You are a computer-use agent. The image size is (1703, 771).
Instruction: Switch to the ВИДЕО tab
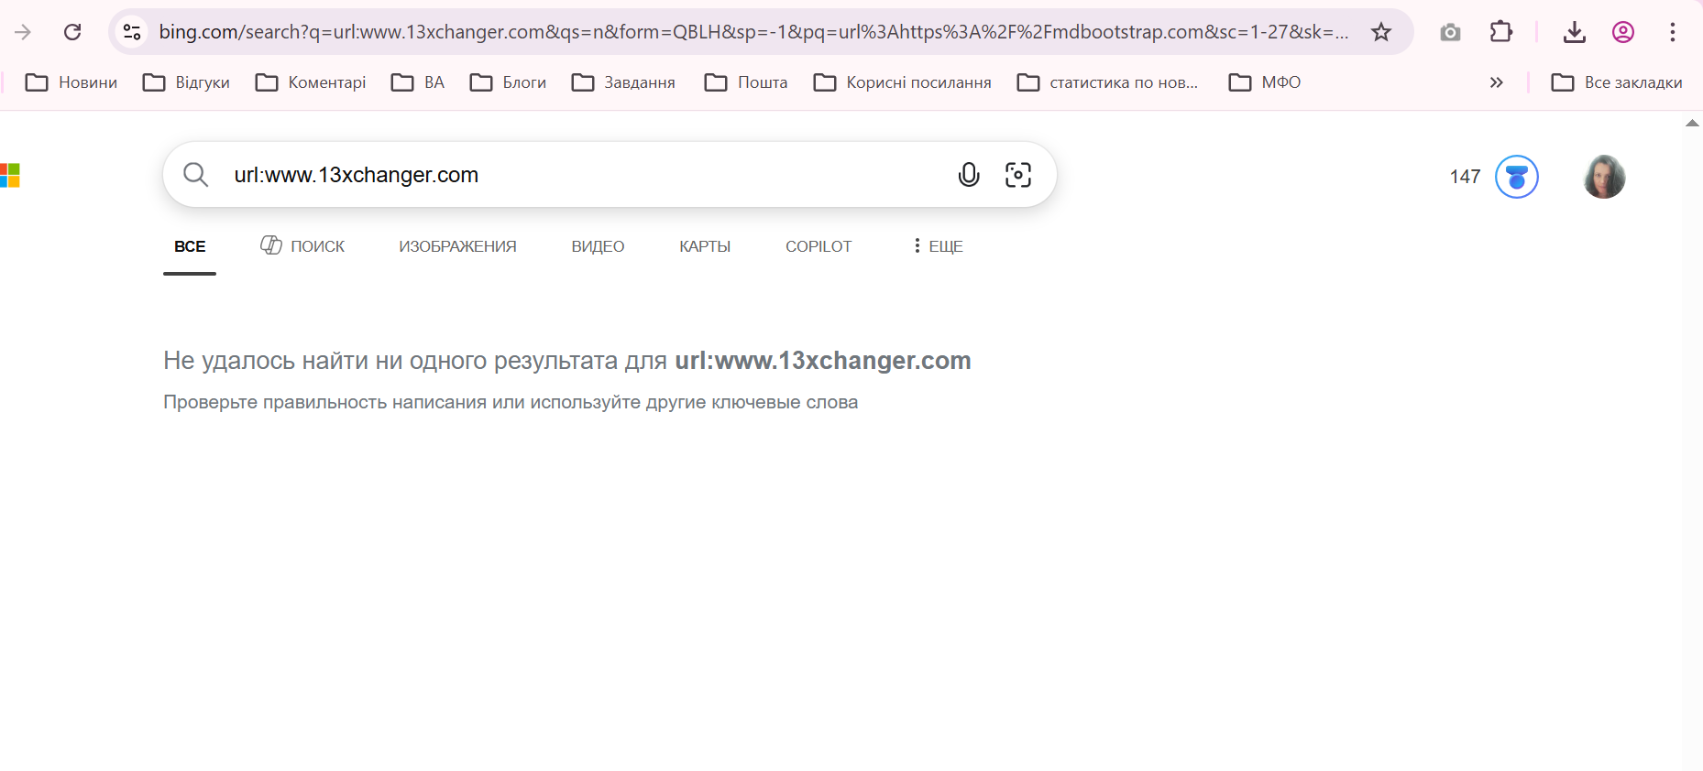598,246
